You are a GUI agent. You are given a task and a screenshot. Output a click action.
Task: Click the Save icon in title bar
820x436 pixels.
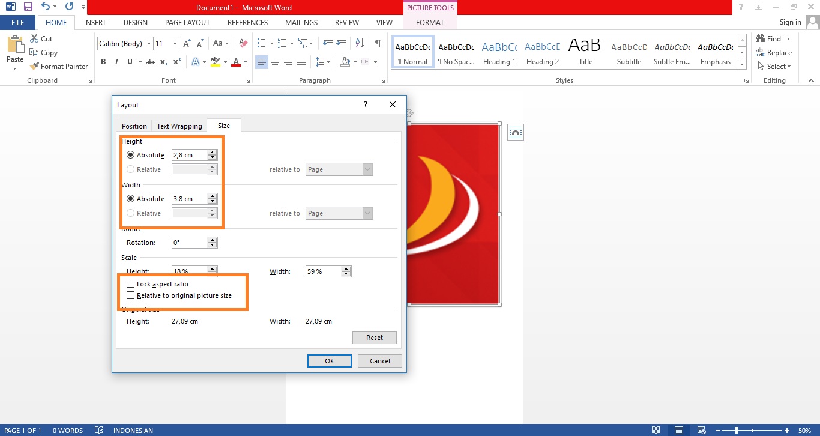[28, 7]
